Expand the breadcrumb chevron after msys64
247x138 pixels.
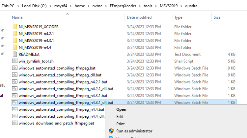point(71,6)
